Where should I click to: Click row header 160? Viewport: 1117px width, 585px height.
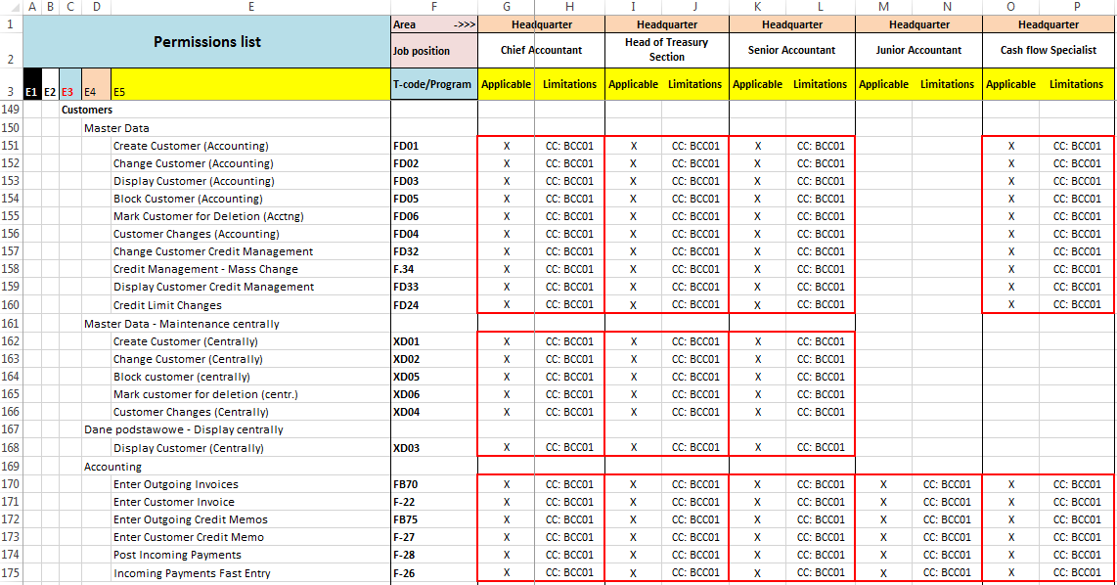click(11, 304)
